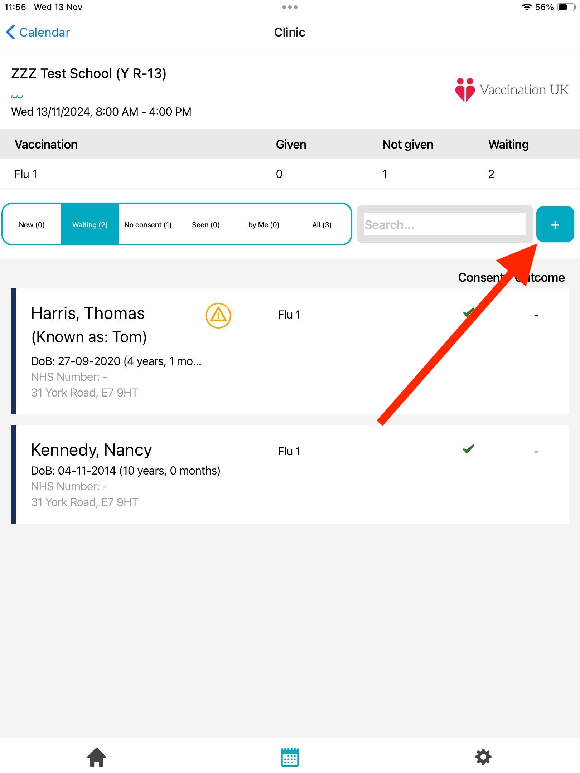Select the Waiting (2) tab
580x773 pixels.
(x=90, y=225)
